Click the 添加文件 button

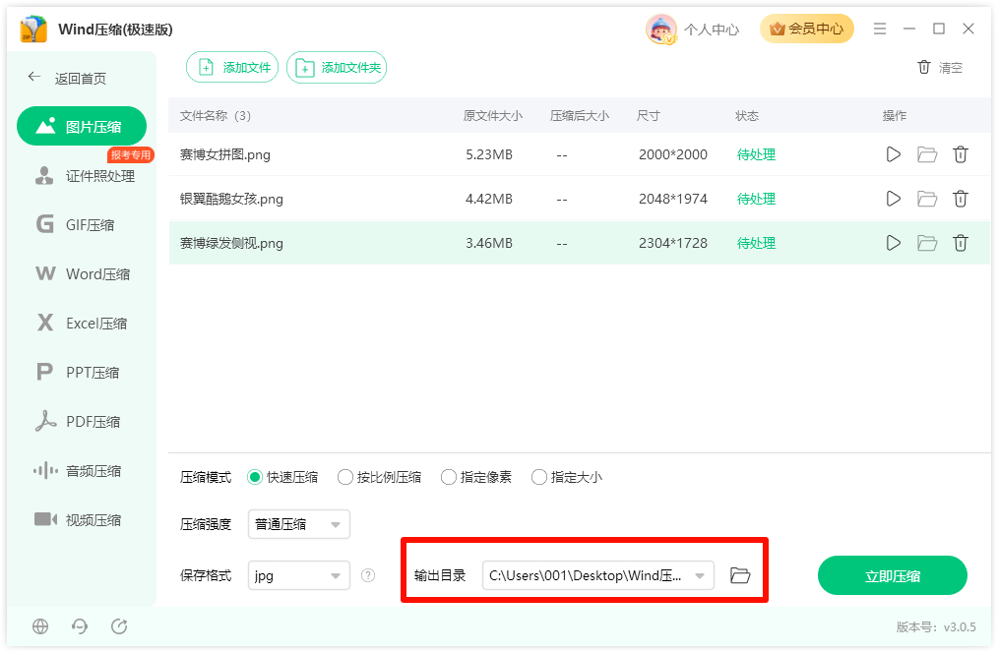tap(232, 68)
